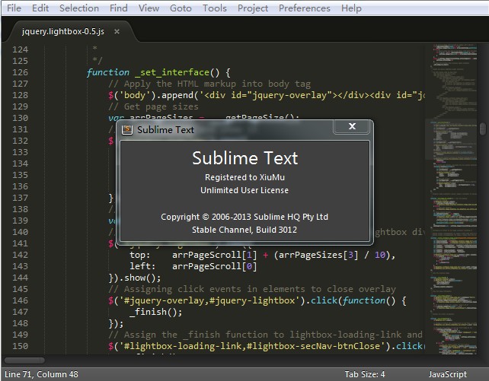The width and height of the screenshot is (489, 381).
Task: Open the File menu
Action: [x=14, y=8]
